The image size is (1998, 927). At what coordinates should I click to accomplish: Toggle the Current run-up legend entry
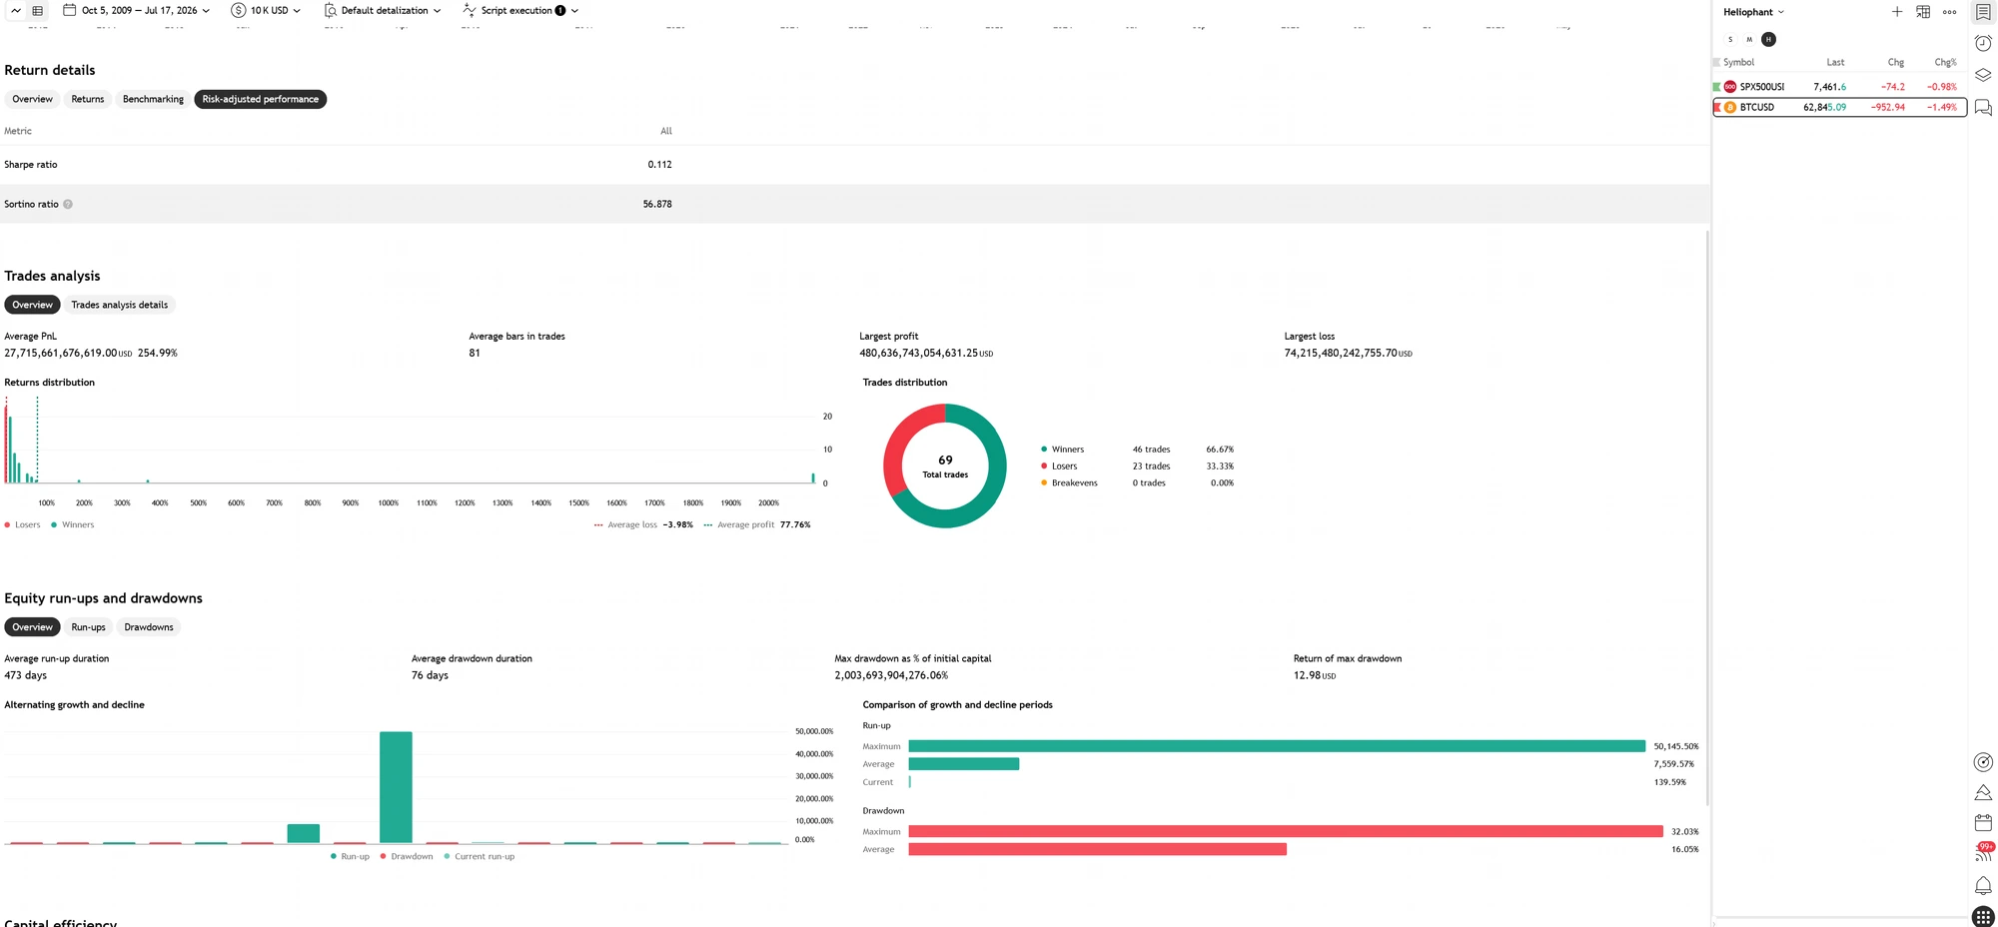pos(480,857)
